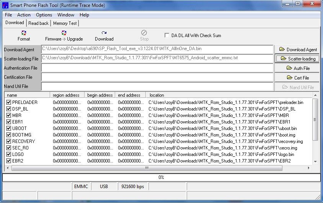323x203 pixels.
Task: Click the Download Agent browse button
Action: click(297, 49)
